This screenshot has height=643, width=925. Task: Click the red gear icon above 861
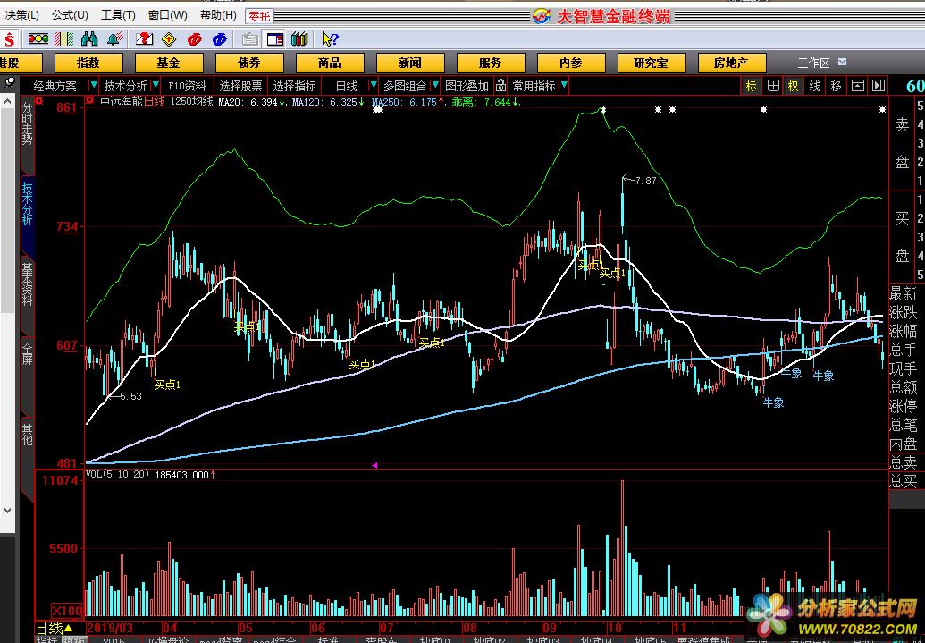tap(39, 101)
